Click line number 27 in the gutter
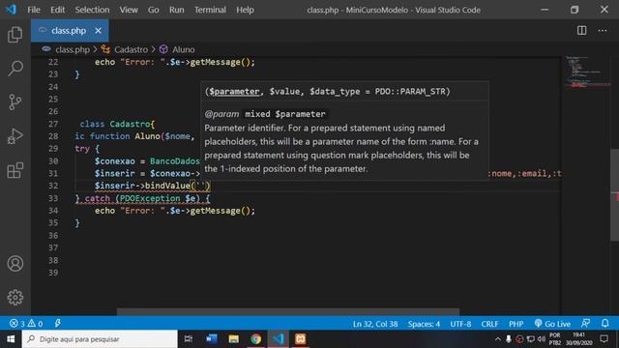The image size is (619, 348). pos(53,124)
